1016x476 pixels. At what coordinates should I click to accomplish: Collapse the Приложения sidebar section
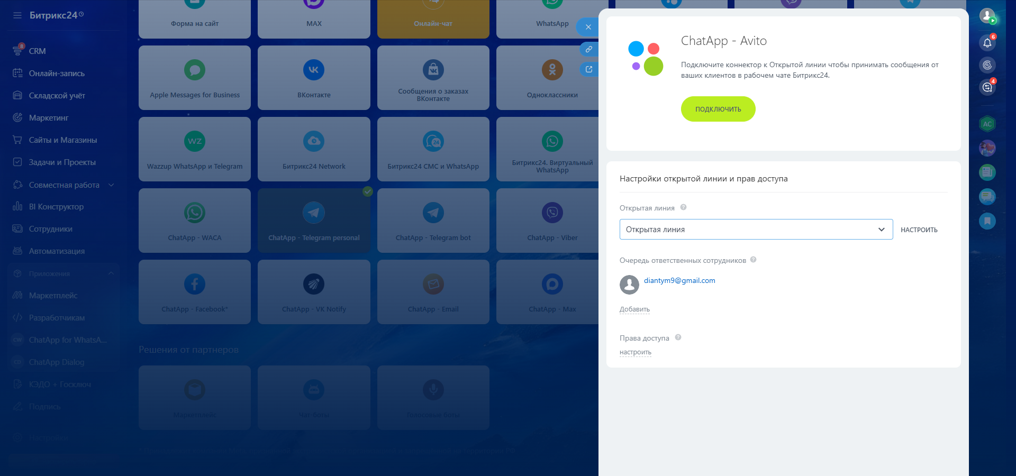111,273
